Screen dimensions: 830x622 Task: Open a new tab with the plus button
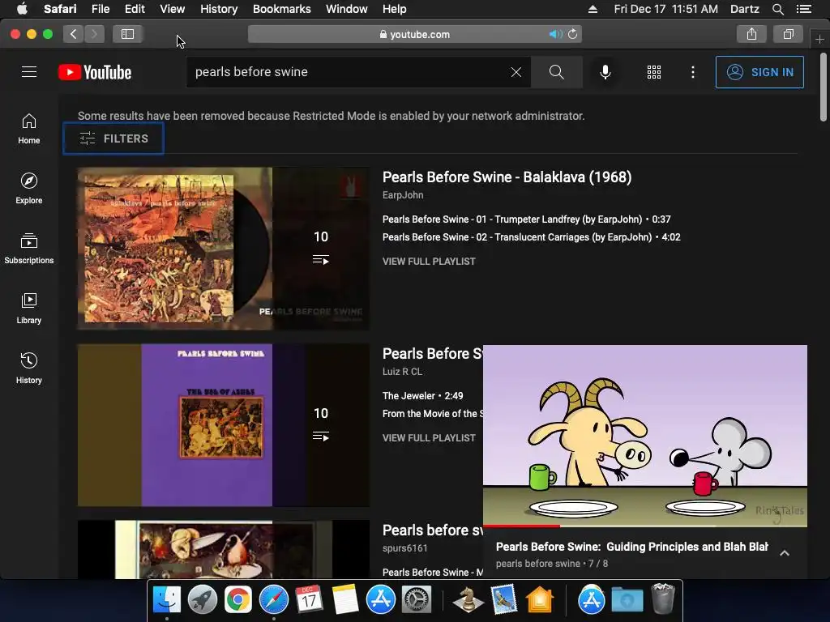click(819, 39)
